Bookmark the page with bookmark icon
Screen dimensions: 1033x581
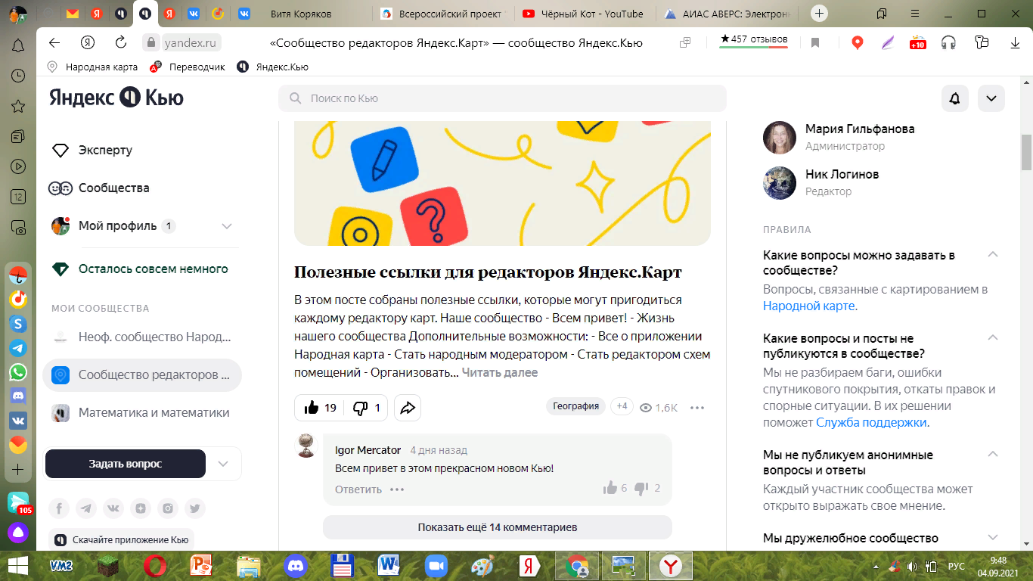point(815,43)
